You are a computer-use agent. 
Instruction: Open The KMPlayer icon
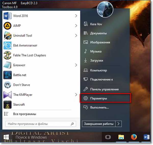click(x=7, y=95)
